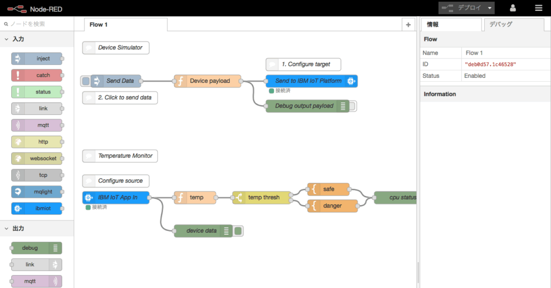Select the temp thresh switch node
This screenshot has height=288, width=551.
tap(262, 198)
